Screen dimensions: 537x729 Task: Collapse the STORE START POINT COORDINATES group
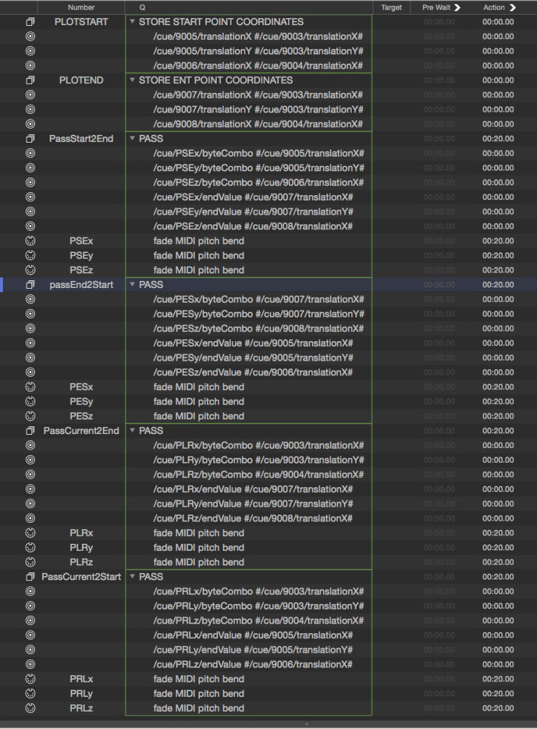point(132,22)
